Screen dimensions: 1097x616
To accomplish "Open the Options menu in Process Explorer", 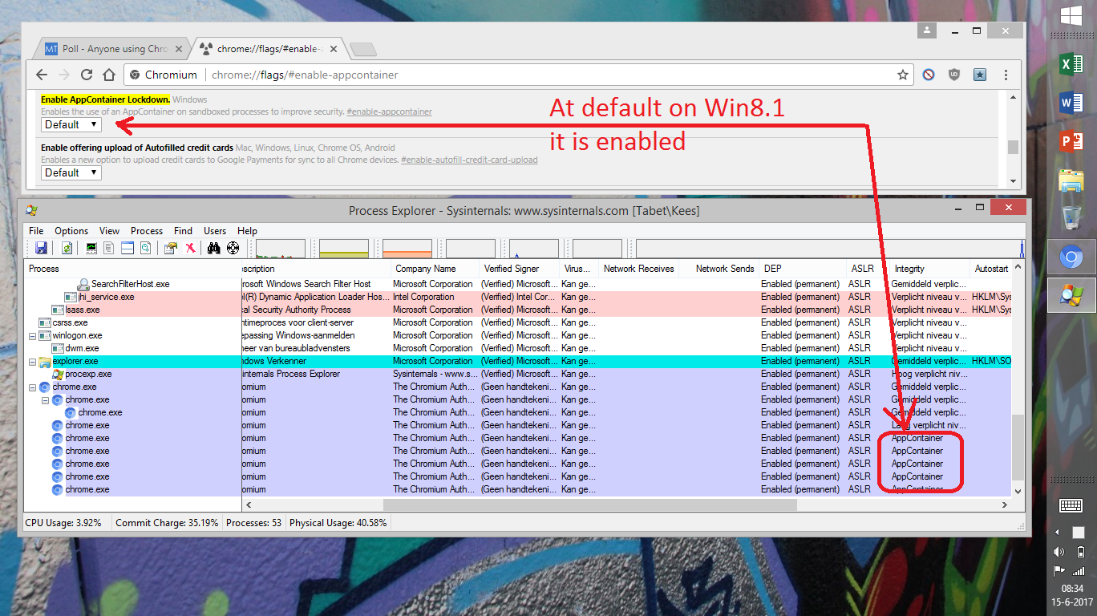I will click(71, 230).
